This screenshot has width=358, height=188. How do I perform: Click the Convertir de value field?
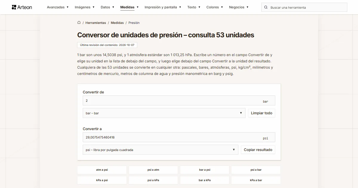(x=179, y=101)
